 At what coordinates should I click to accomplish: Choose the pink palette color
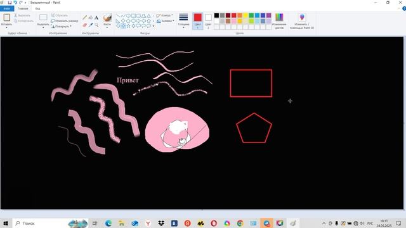234,21
